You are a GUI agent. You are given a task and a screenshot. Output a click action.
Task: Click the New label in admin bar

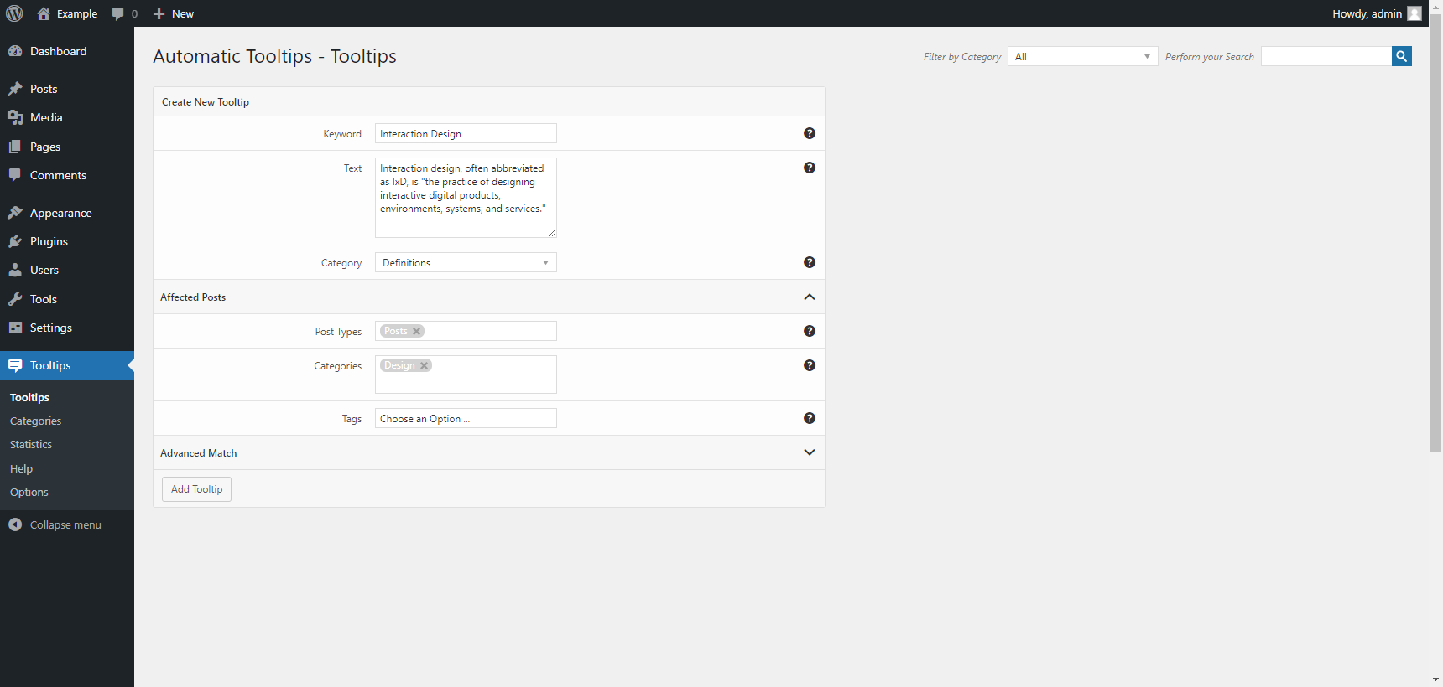coord(183,13)
